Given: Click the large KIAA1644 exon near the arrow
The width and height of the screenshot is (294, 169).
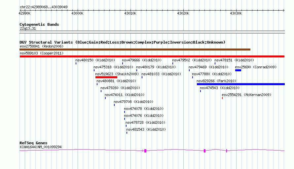Looking at the screenshot, I should pyautogui.click(x=145, y=151).
